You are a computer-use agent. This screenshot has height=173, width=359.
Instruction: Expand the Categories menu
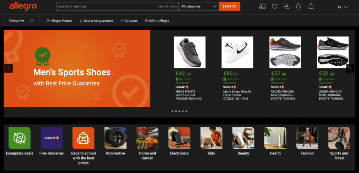click(21, 21)
